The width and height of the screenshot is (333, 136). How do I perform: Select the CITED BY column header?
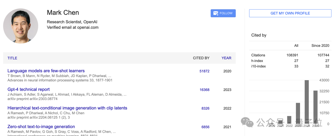[201, 58]
